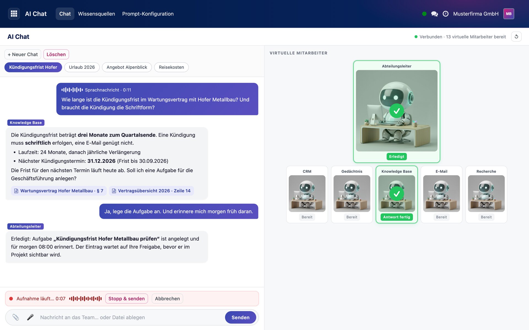Click the document icon of Vertragsübersicht source
Viewport: 529px width, 330px height.
coord(114,191)
